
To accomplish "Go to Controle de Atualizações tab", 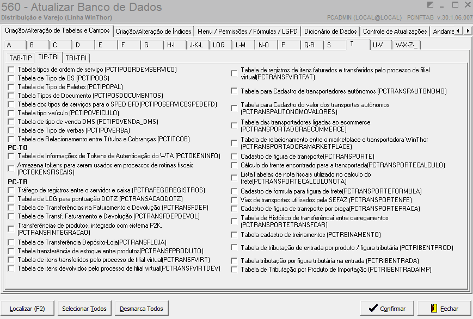I will [x=395, y=32].
